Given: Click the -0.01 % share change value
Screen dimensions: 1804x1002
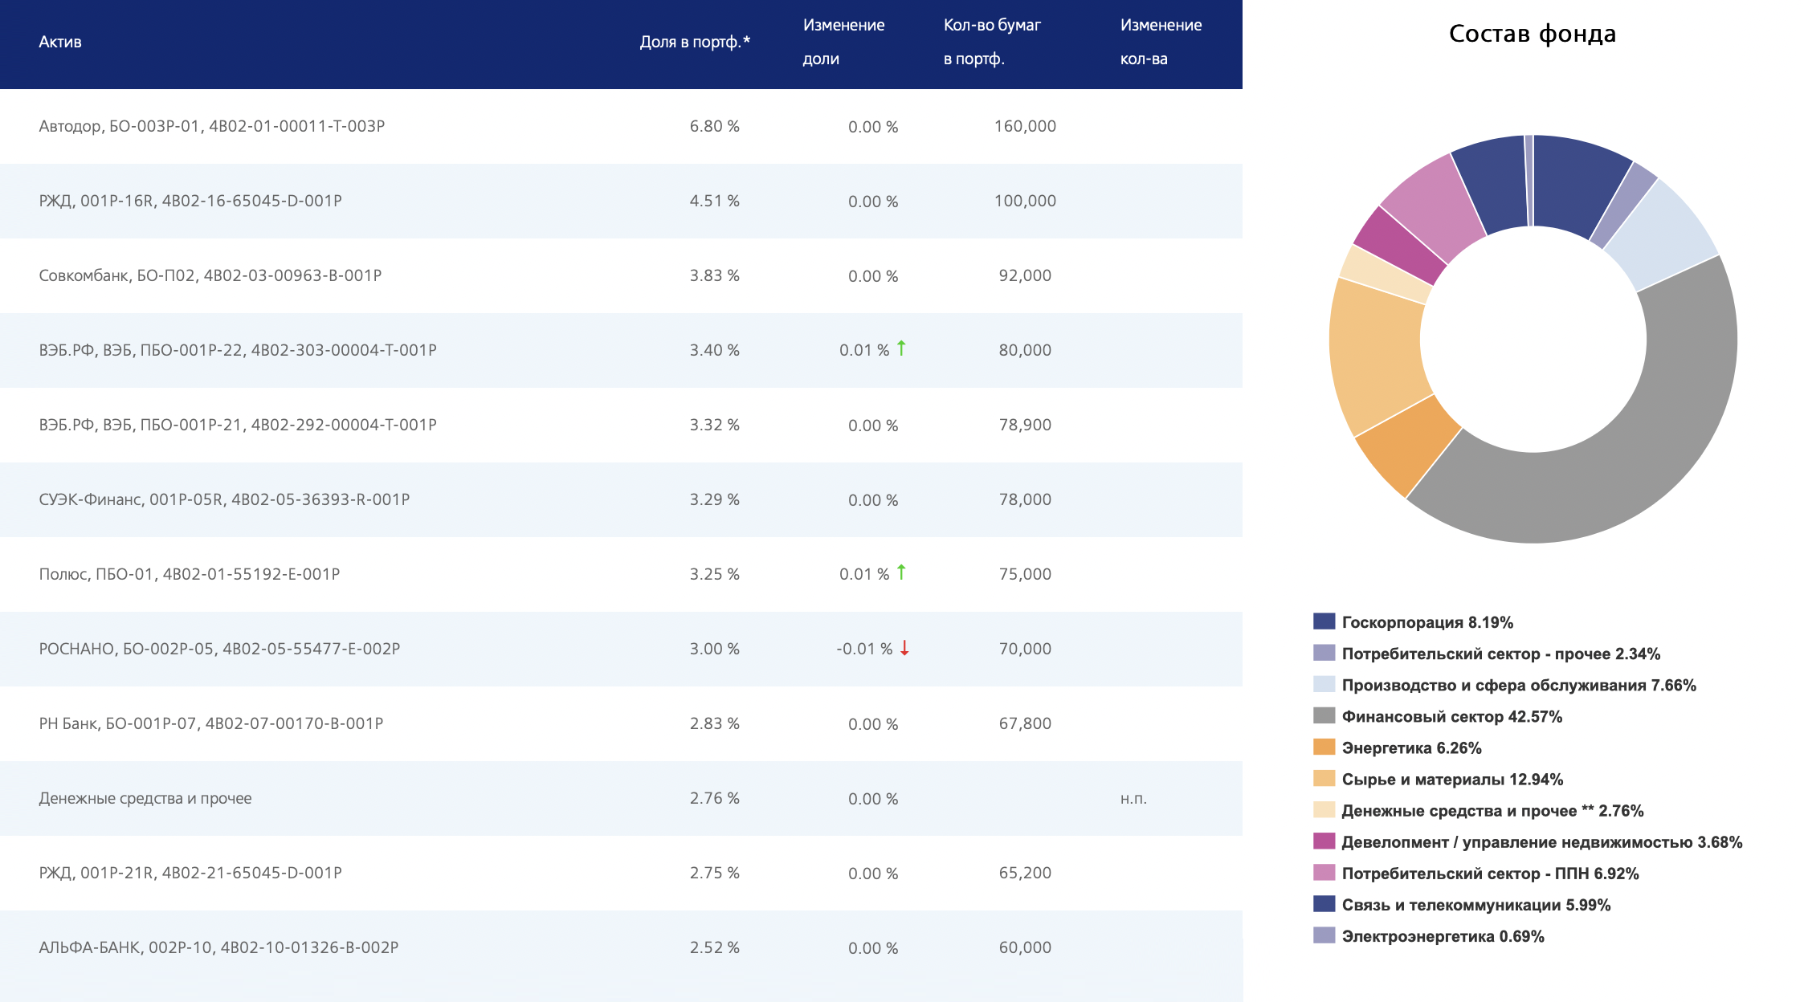Looking at the screenshot, I should point(864,649).
